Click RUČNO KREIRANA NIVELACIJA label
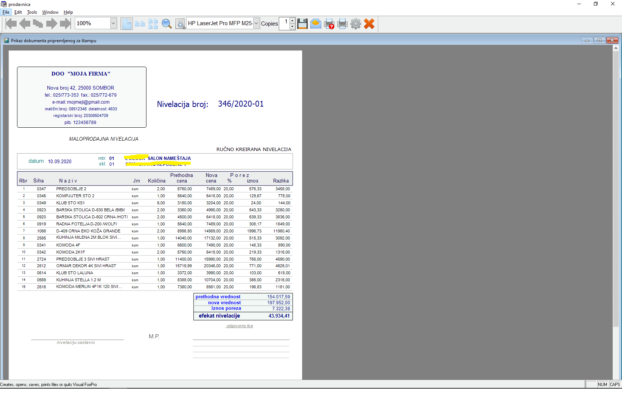Viewport: 622px width, 399px height. (x=254, y=150)
